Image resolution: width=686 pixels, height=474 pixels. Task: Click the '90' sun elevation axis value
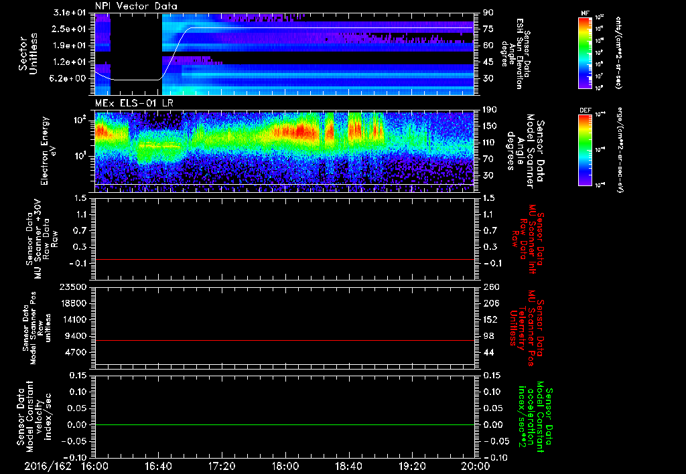point(488,13)
